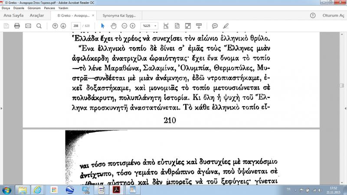Open the document window taskbar icon after scissors

101,190
